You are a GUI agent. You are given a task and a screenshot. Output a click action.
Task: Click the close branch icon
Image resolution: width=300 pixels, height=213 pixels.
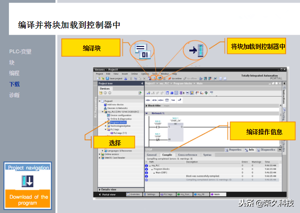180,100
